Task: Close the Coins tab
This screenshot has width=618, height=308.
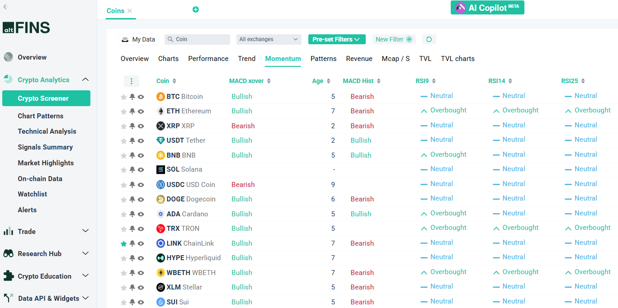Action: pyautogui.click(x=130, y=10)
